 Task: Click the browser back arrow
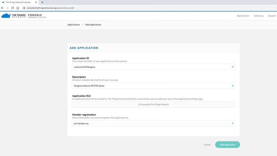(2, 8)
